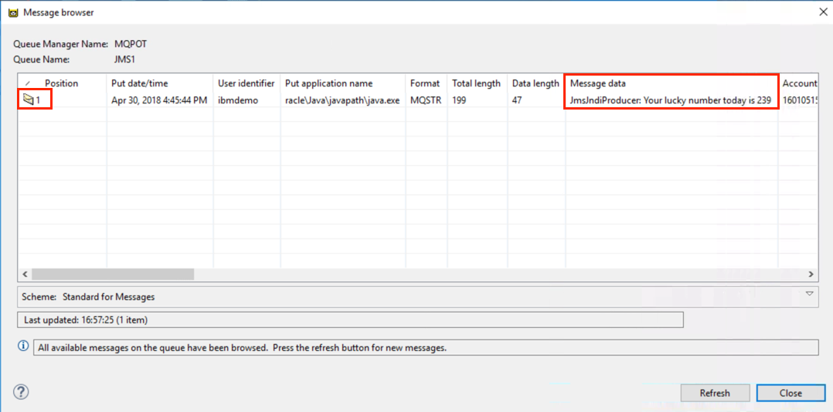Click the Close button
The height and width of the screenshot is (412, 833).
click(x=790, y=393)
